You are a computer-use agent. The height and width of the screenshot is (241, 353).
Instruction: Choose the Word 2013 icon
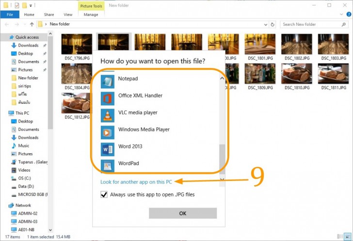tap(107, 149)
